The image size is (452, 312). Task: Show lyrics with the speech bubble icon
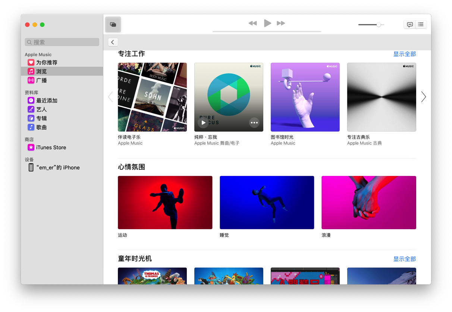[410, 25]
